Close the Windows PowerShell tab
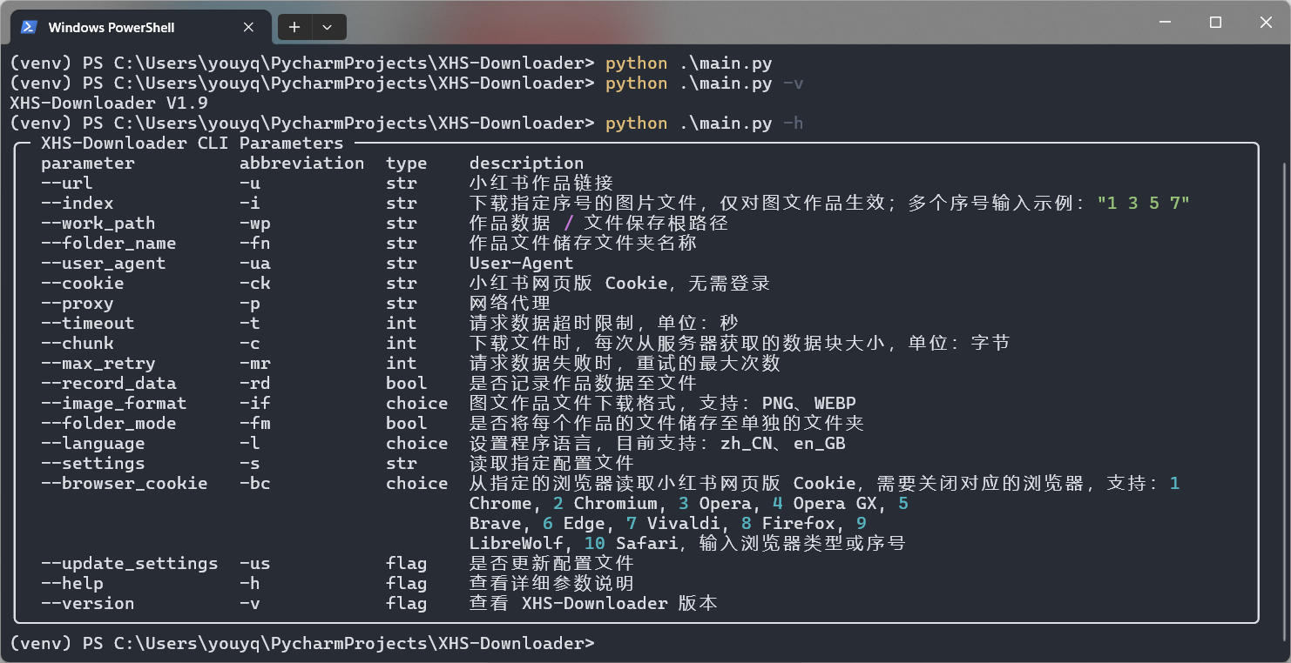The image size is (1291, 663). click(248, 27)
